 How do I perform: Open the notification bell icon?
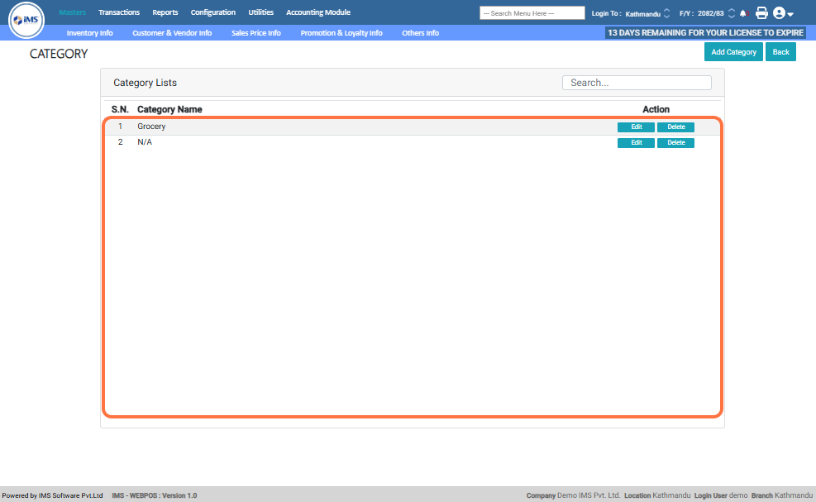pyautogui.click(x=742, y=13)
